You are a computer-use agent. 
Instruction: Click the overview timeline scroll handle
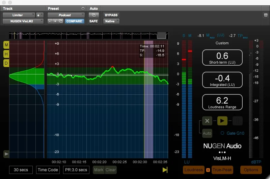pos(162,36)
